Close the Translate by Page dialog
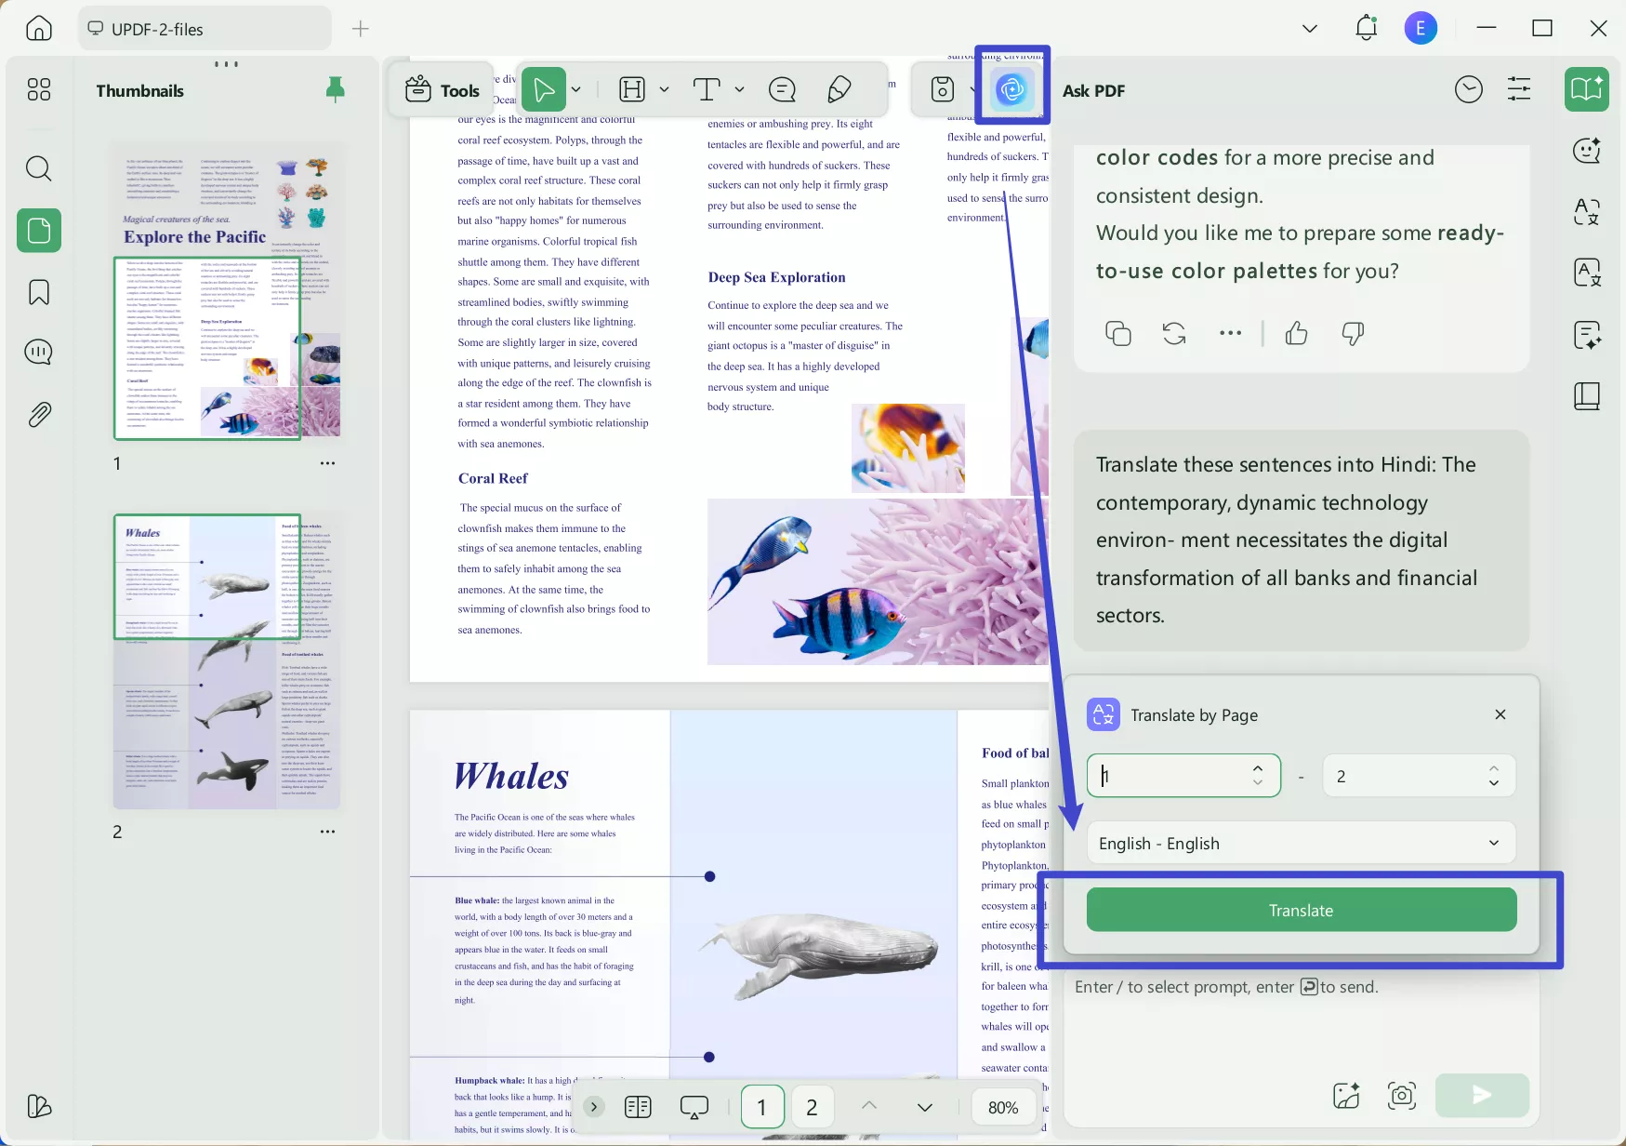Image resolution: width=1626 pixels, height=1146 pixels. pos(1500,714)
